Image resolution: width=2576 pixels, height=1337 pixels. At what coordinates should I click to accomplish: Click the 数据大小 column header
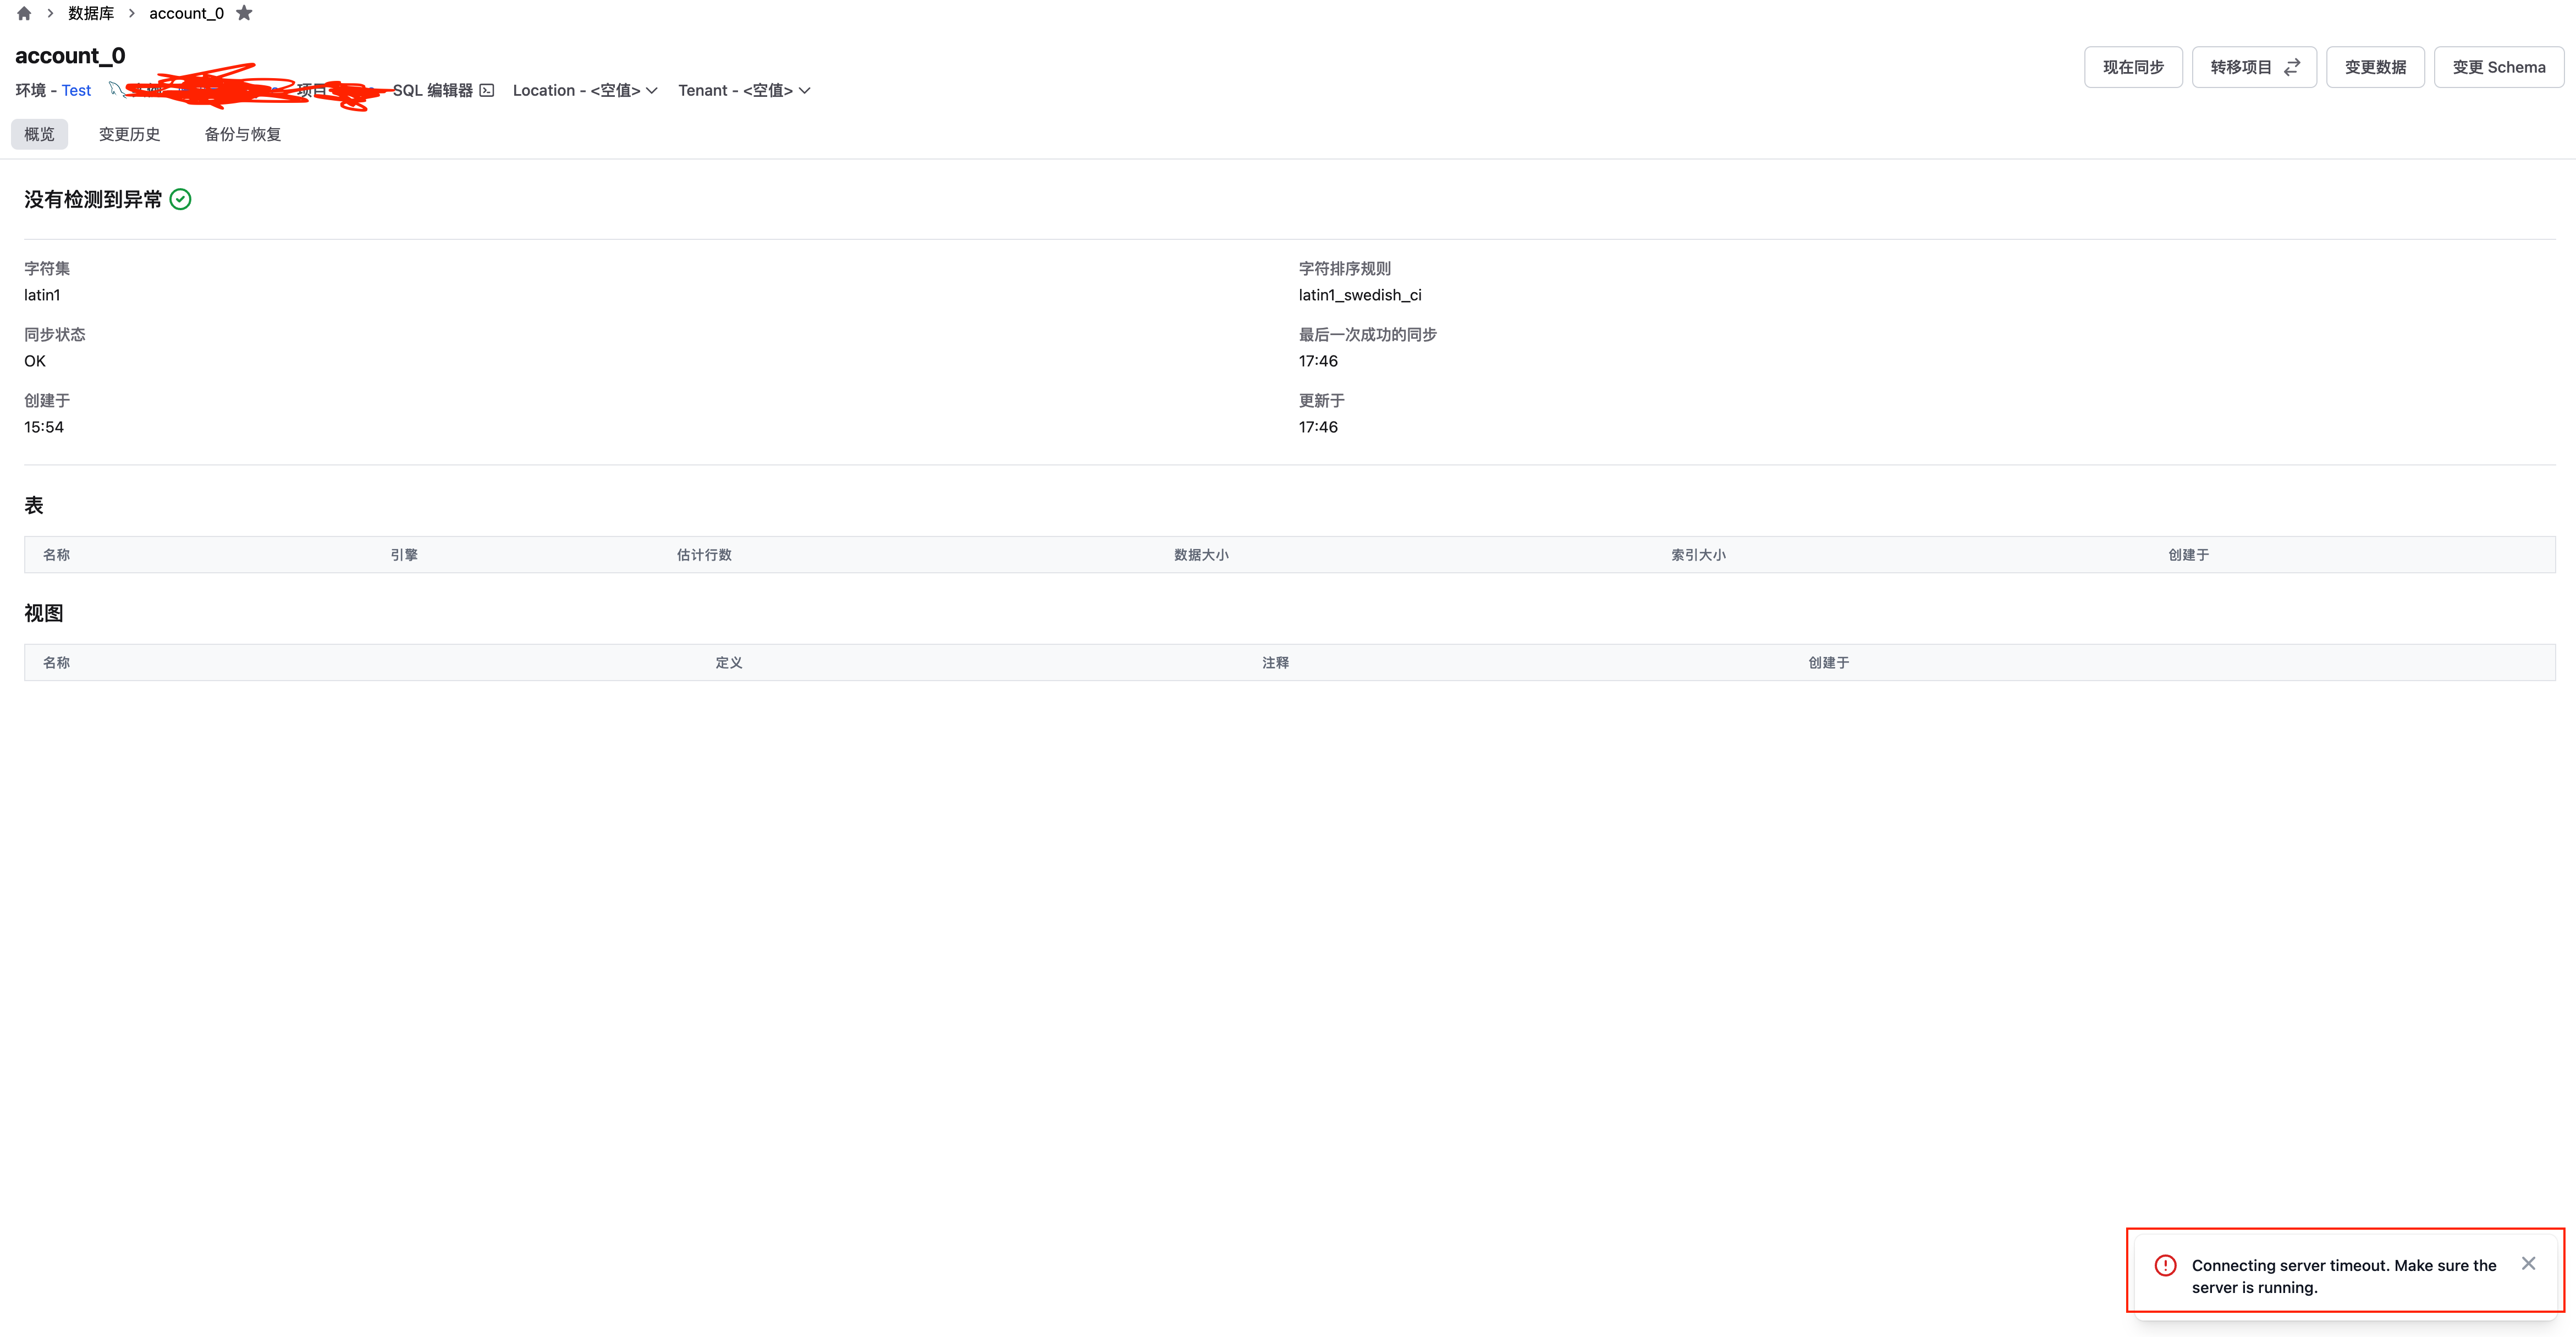pos(1201,555)
